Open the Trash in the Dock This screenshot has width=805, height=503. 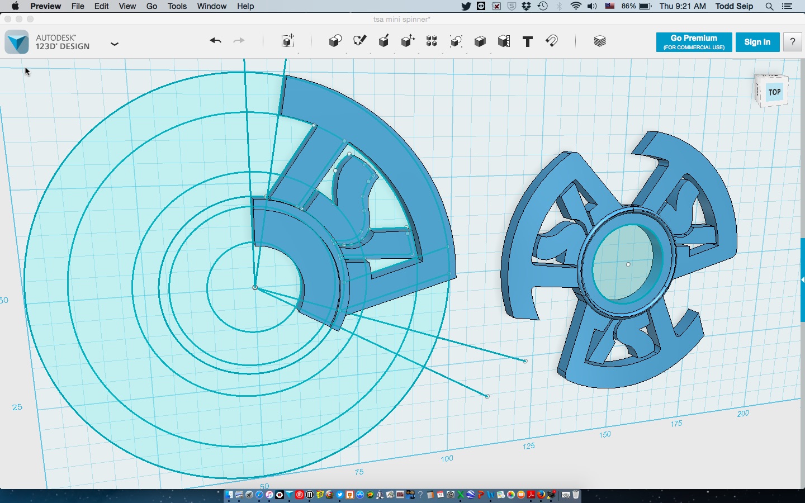pyautogui.click(x=576, y=495)
